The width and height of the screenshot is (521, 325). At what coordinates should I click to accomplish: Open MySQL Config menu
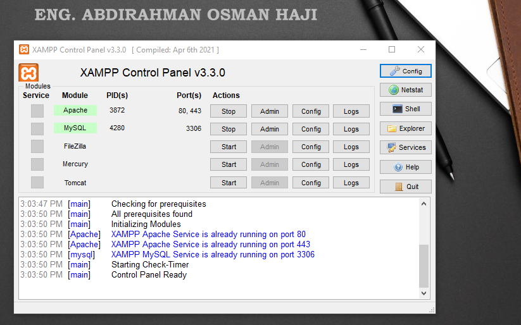311,129
